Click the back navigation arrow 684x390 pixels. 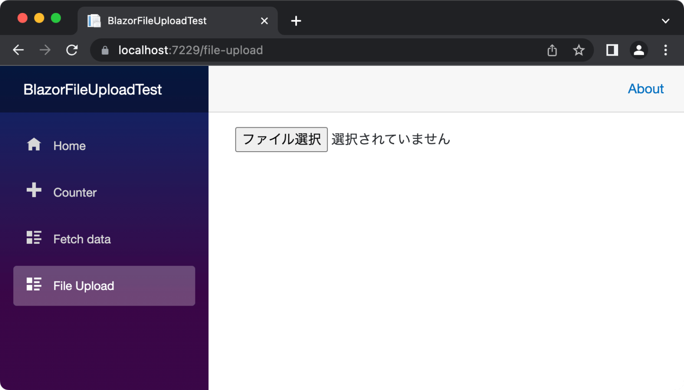(18, 50)
